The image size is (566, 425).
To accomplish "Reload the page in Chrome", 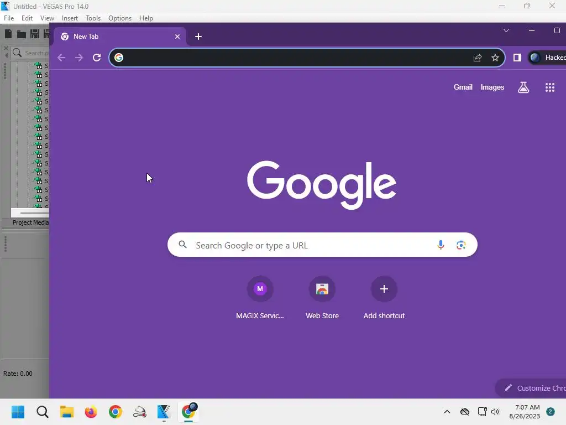I will pyautogui.click(x=97, y=58).
